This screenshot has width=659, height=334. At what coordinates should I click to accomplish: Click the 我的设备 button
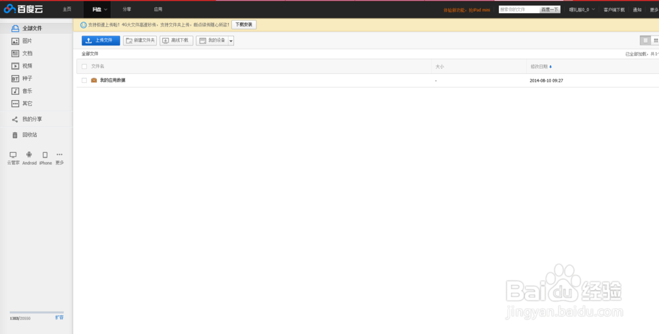pyautogui.click(x=212, y=40)
